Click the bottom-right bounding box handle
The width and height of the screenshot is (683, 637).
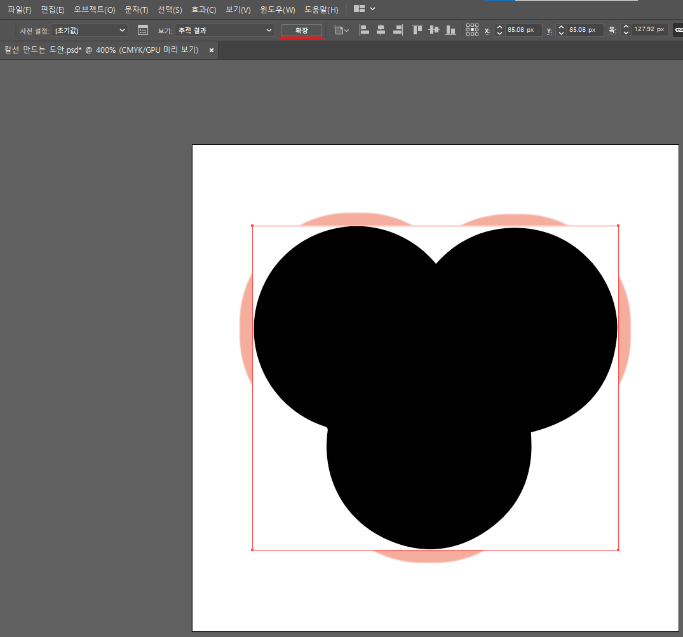tap(618, 550)
